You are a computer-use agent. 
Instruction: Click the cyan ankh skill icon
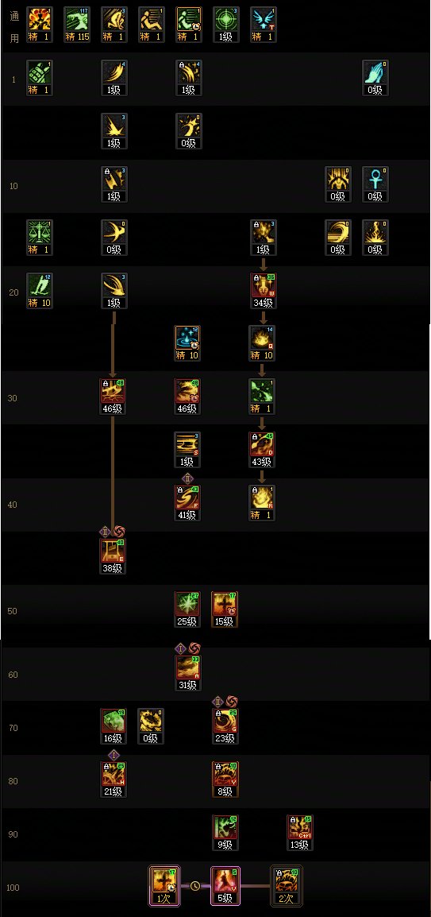375,185
